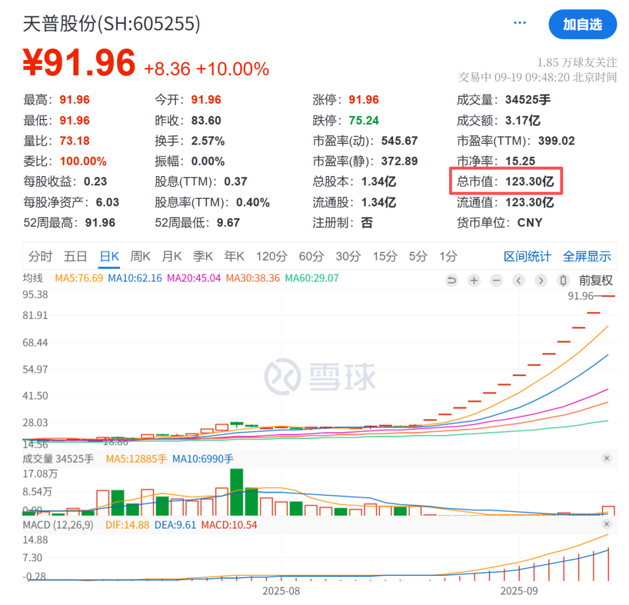629x605 pixels.
Task: Switch to the 30分 chart tab
Action: point(348,256)
